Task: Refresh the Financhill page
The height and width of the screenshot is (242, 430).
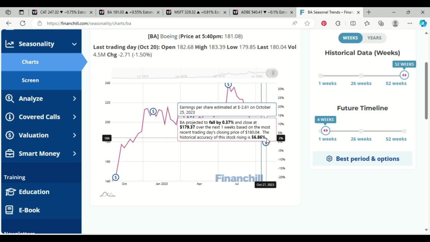Action: point(23,23)
